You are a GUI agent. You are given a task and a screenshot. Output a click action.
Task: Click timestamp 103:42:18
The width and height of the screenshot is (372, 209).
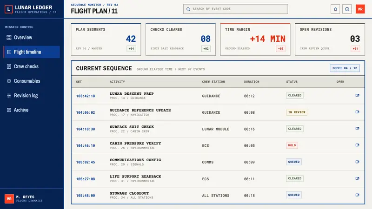(x=86, y=96)
